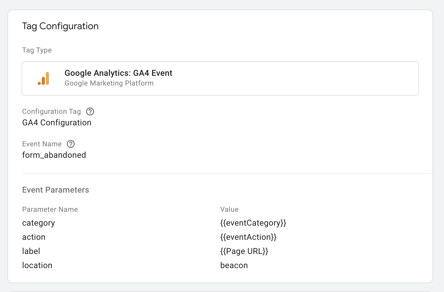This screenshot has height=292, width=444.
Task: Click the {{eventCategory}} value
Action: pos(253,223)
